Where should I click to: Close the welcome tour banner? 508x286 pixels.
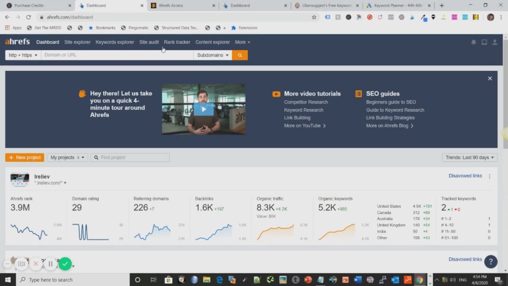(x=490, y=78)
